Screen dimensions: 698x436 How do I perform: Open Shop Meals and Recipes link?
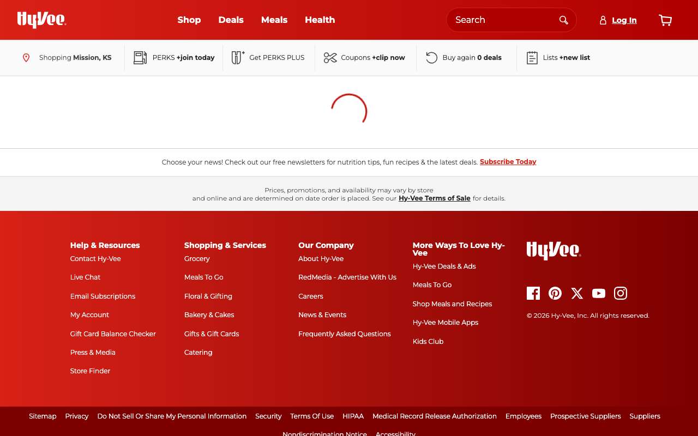pyautogui.click(x=453, y=304)
